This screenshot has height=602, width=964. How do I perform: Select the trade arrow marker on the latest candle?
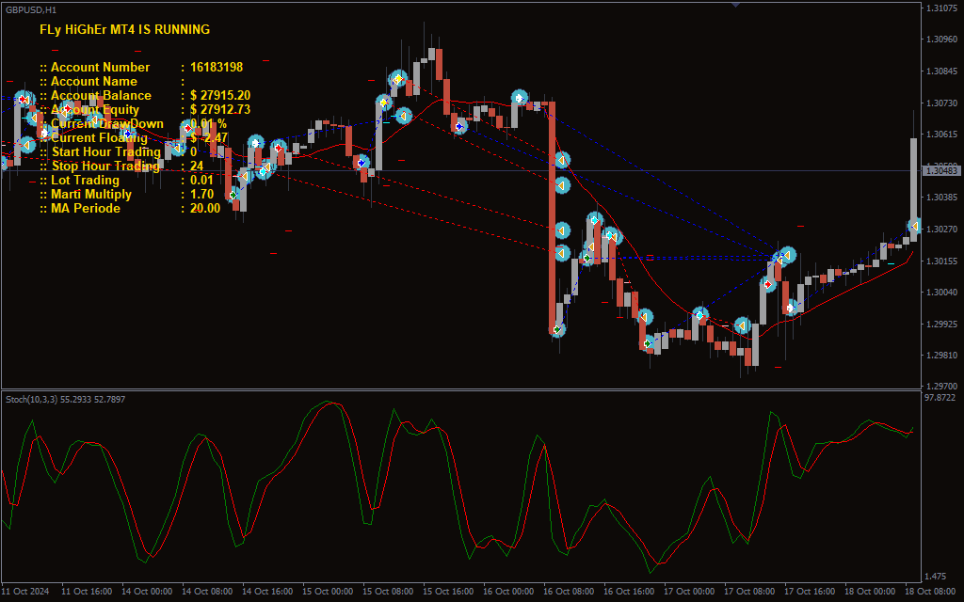click(x=913, y=226)
